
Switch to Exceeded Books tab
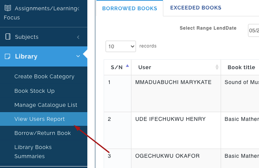click(x=196, y=8)
